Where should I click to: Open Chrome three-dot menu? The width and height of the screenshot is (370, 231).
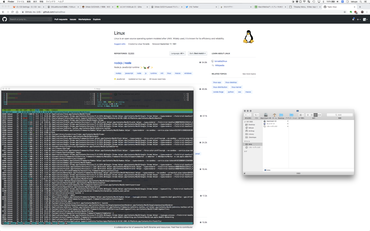coord(367,12)
